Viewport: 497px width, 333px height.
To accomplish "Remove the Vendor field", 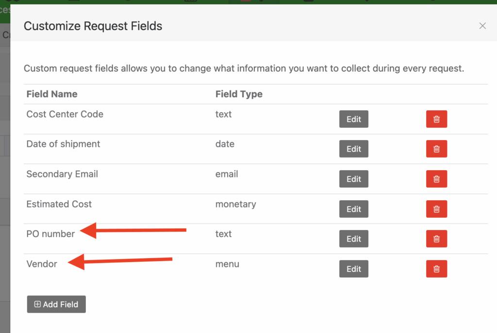I will point(436,268).
